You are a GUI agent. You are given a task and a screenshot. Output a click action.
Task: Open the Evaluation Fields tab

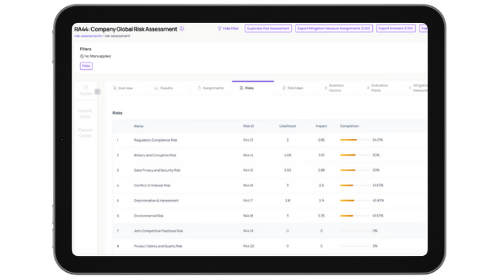(379, 88)
